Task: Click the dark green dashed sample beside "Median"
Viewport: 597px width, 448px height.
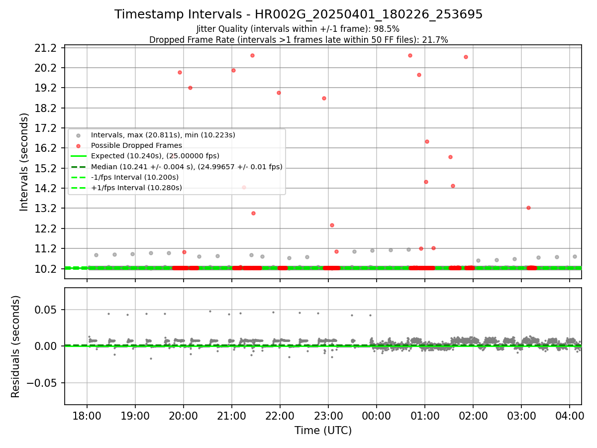Action: 78,167
